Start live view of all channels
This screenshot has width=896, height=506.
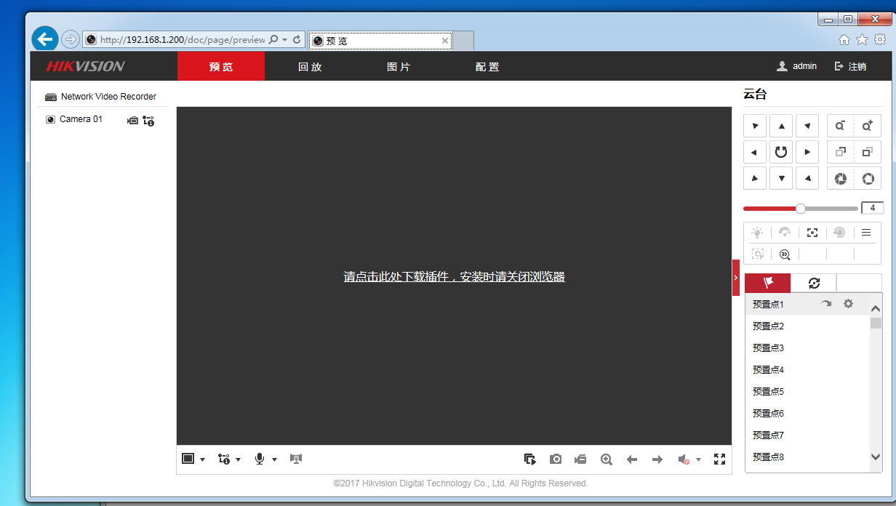(x=530, y=459)
